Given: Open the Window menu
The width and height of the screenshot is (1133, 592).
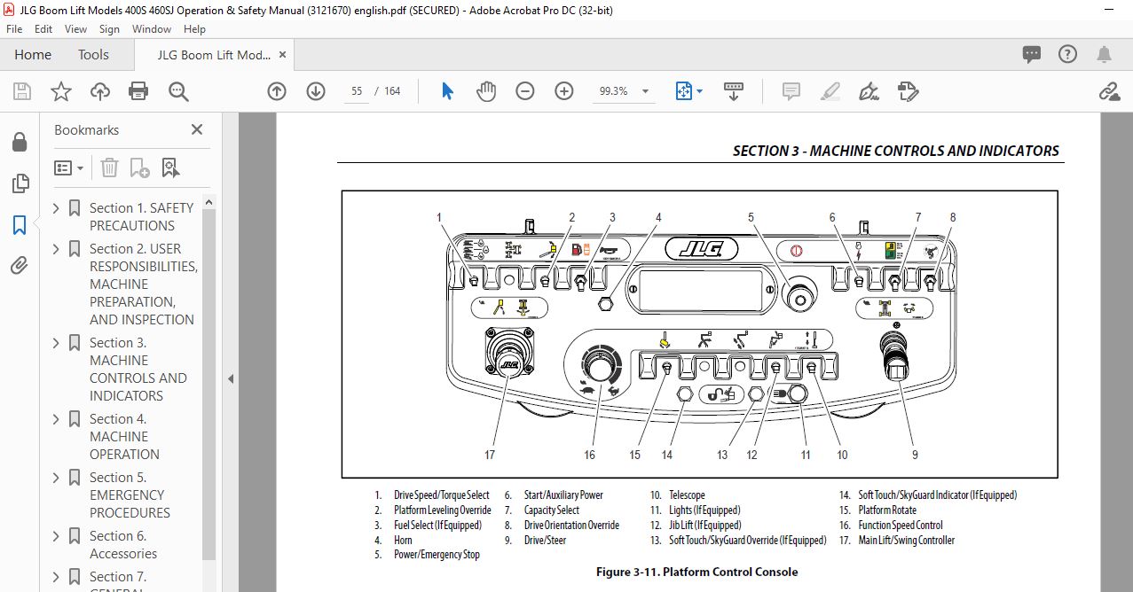Looking at the screenshot, I should click(x=152, y=29).
